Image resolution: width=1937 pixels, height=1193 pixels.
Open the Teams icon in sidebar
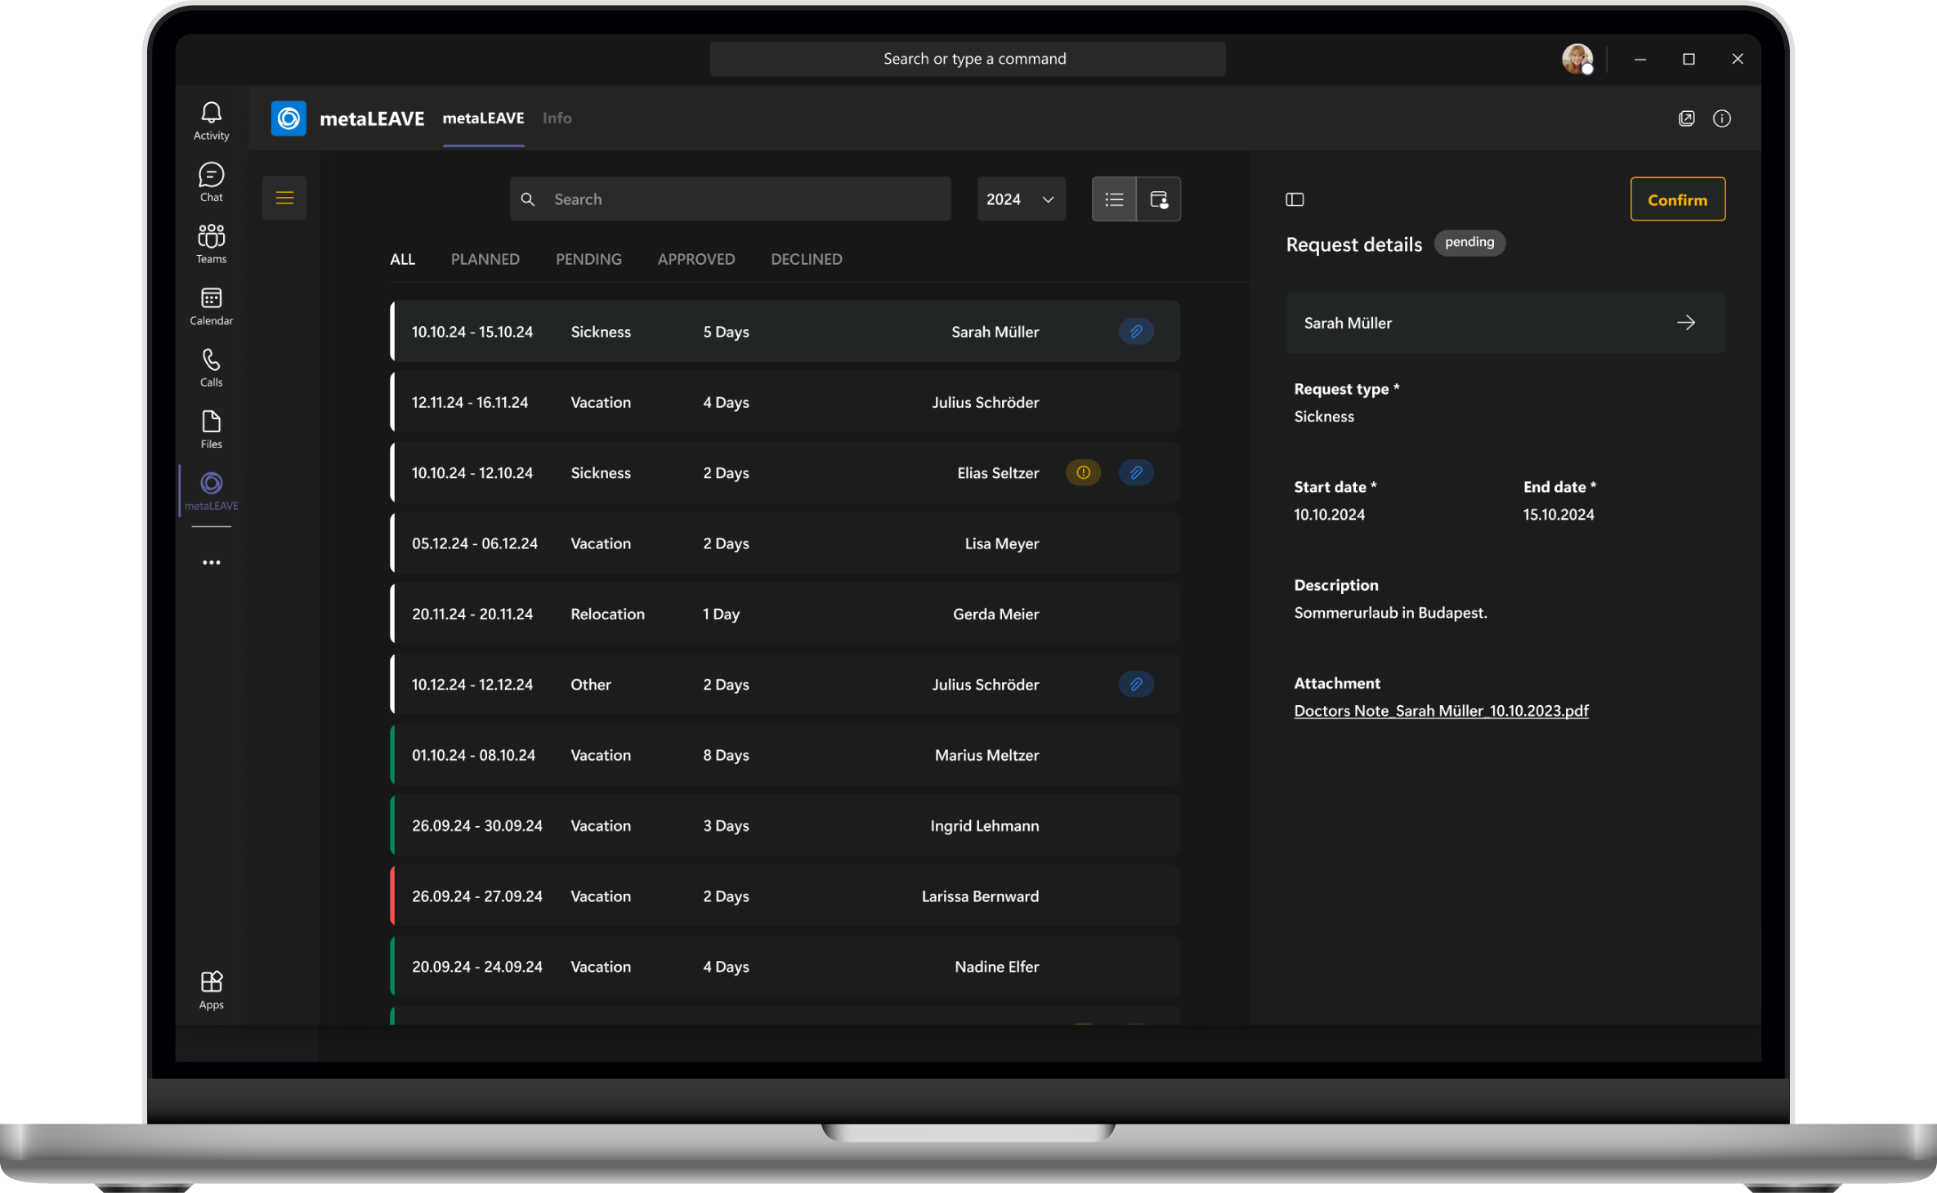pyautogui.click(x=211, y=244)
